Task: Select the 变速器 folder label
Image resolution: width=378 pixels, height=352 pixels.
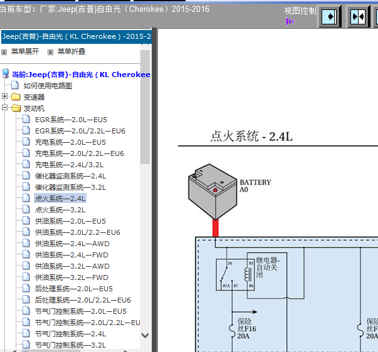Action: tap(34, 97)
